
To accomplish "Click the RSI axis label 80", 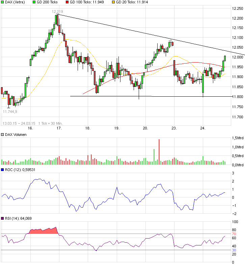I will pyautogui.click(x=234, y=230).
